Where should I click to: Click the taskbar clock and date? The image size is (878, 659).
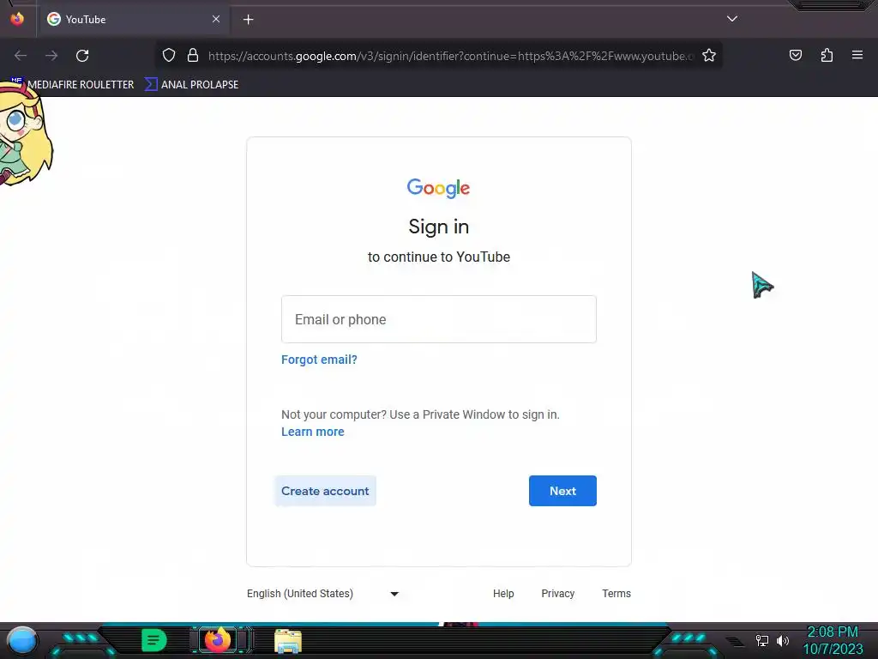833,640
